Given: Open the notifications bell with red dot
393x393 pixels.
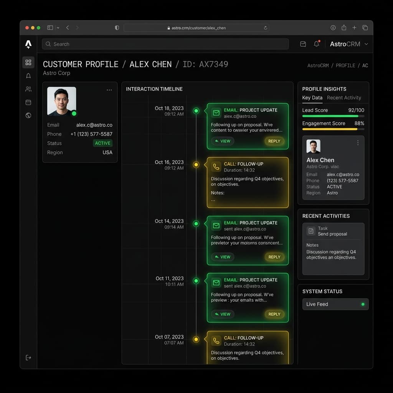Looking at the screenshot, I should [x=317, y=44].
